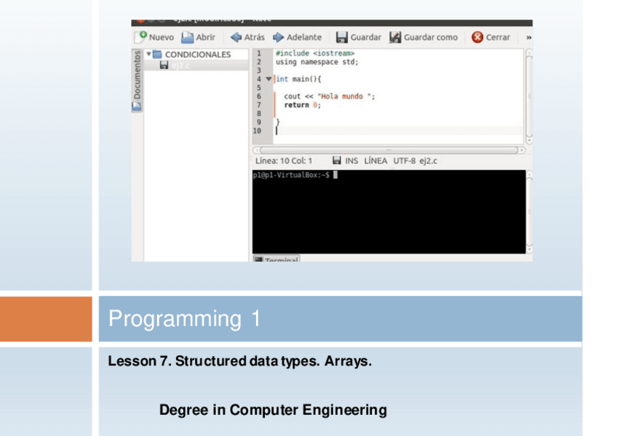
Task: Open the UTF-8 encoding selector
Action: click(x=404, y=161)
